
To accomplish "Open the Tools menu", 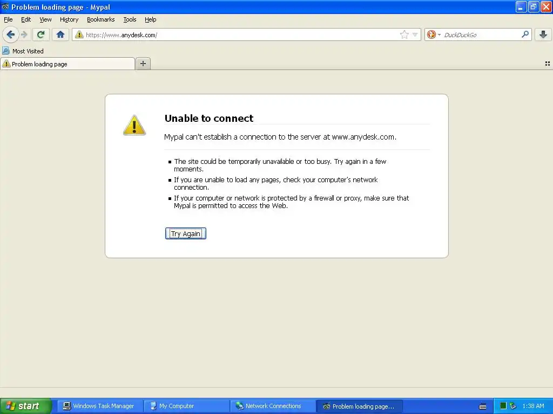I will (130, 19).
